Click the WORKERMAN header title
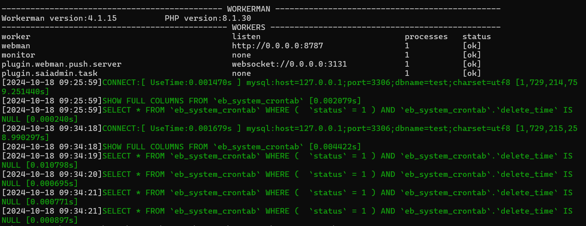 point(248,9)
